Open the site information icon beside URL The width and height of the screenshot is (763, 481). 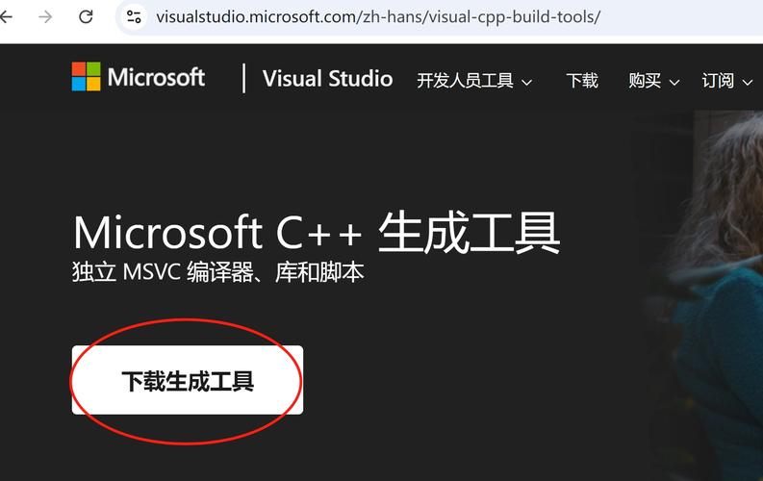pos(134,17)
